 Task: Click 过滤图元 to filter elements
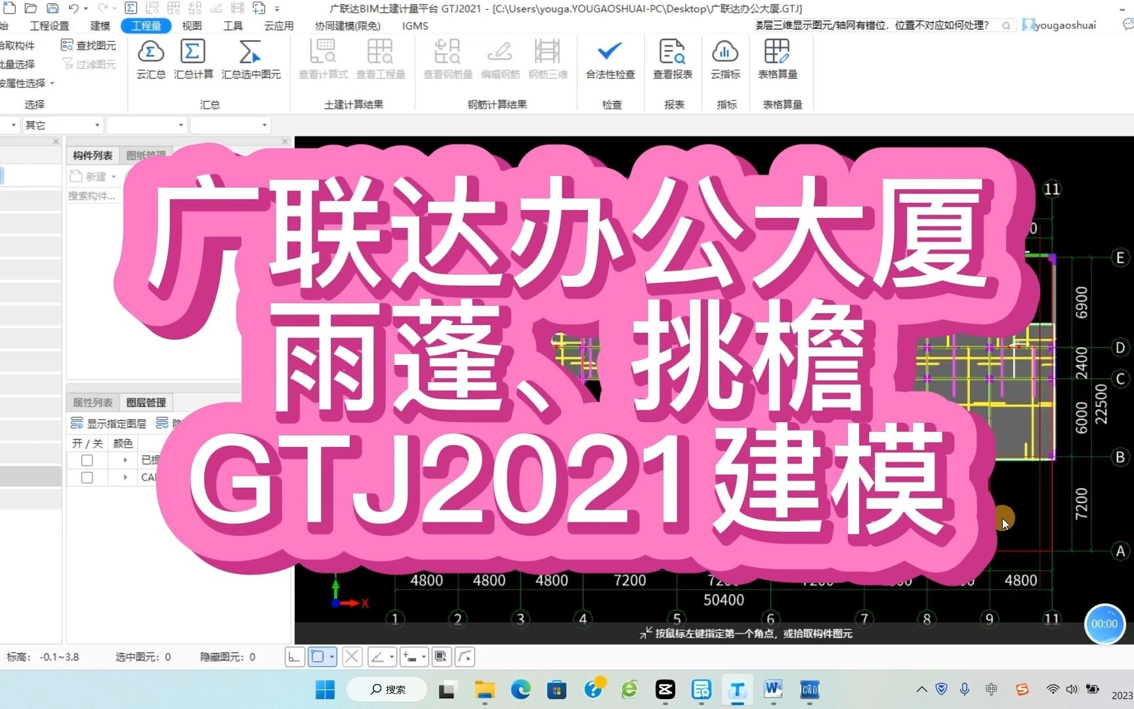click(x=89, y=64)
